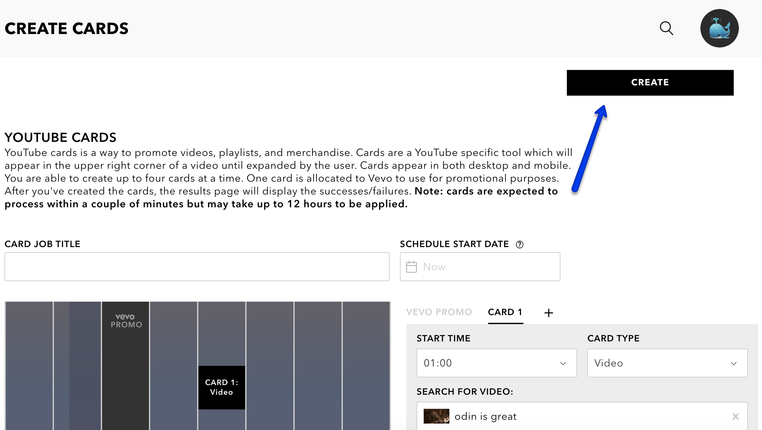762x430 pixels.
Task: Open the whale profile avatar menu
Action: tap(719, 28)
